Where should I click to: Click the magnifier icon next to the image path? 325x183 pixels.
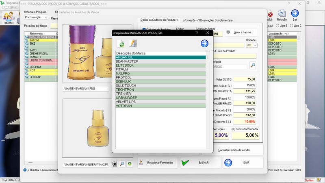point(122,164)
